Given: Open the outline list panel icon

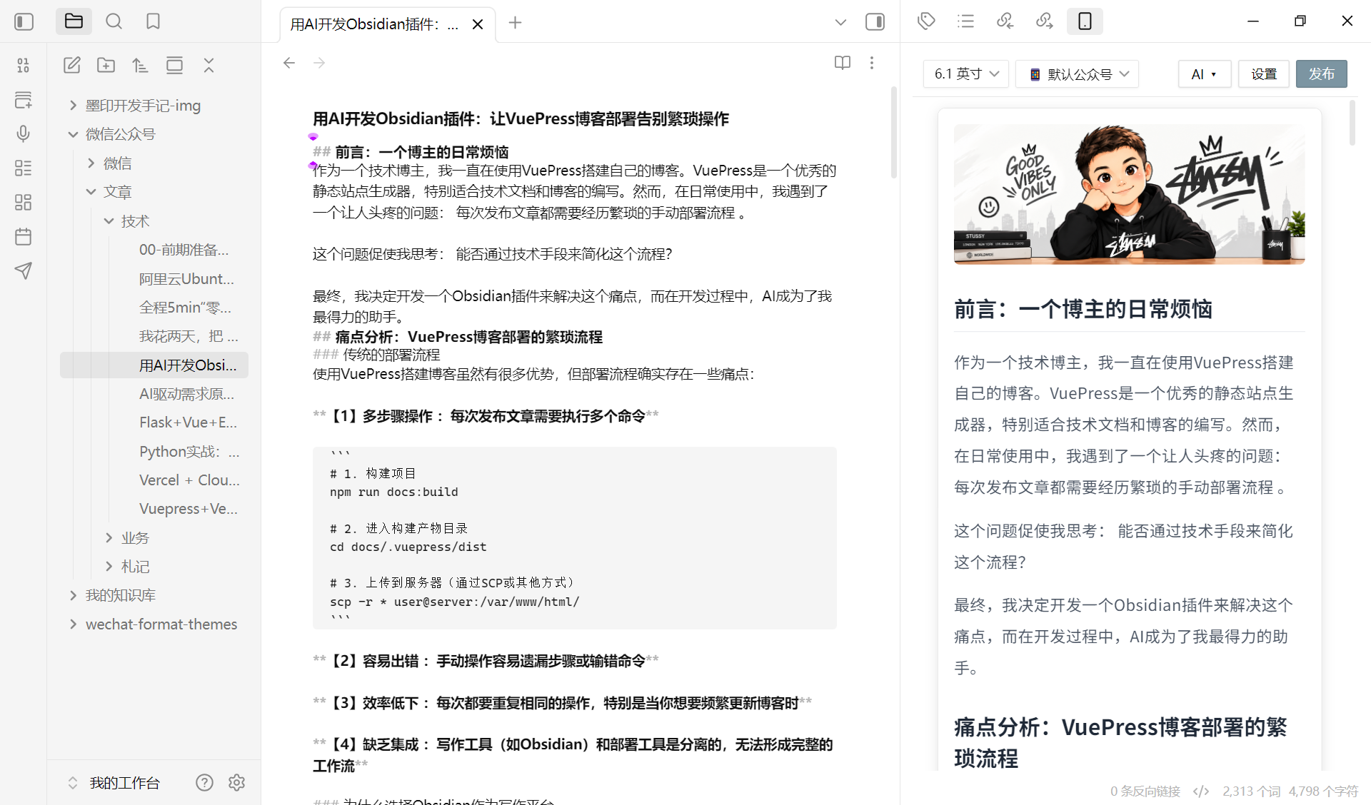Looking at the screenshot, I should point(965,21).
